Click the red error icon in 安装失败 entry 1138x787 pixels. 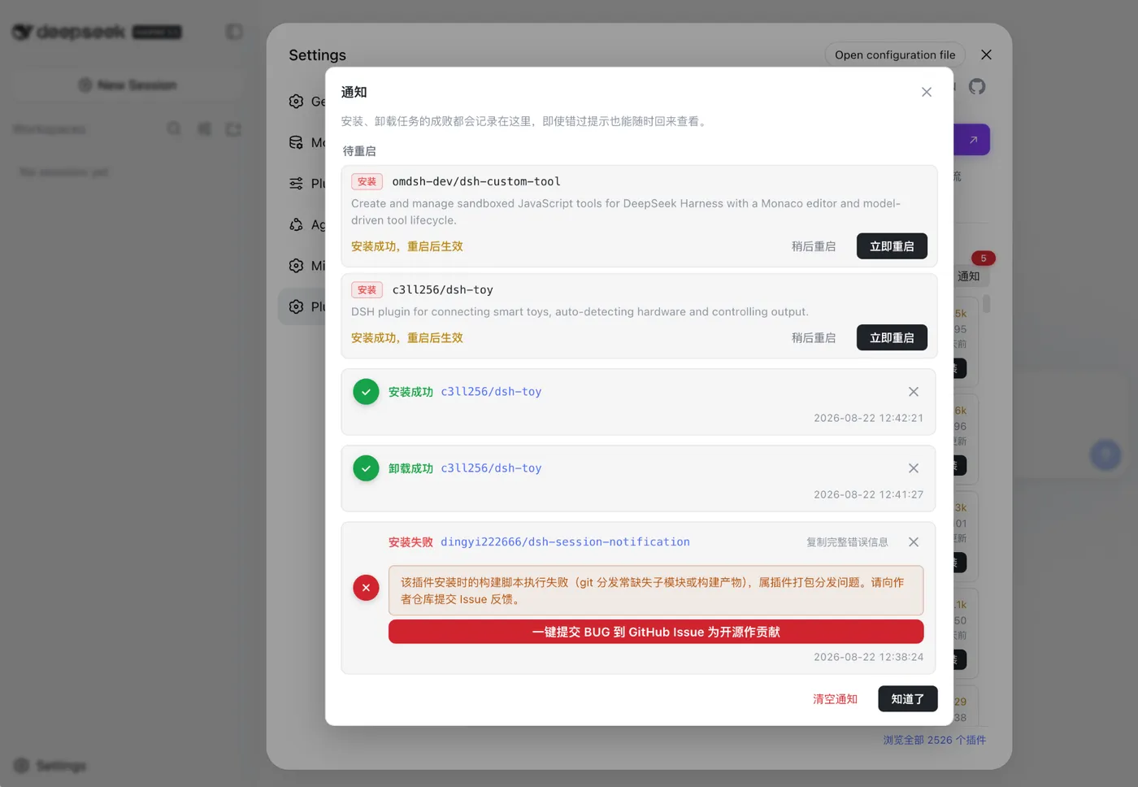tap(366, 588)
